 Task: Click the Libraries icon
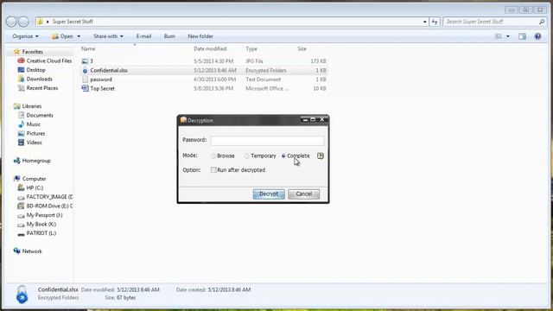16,106
